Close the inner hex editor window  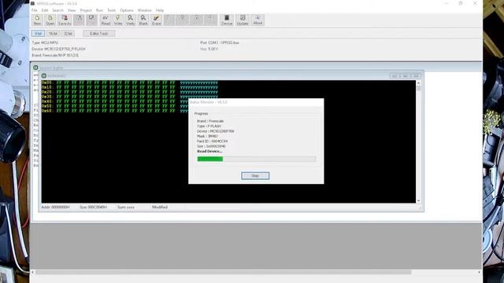coord(416,75)
